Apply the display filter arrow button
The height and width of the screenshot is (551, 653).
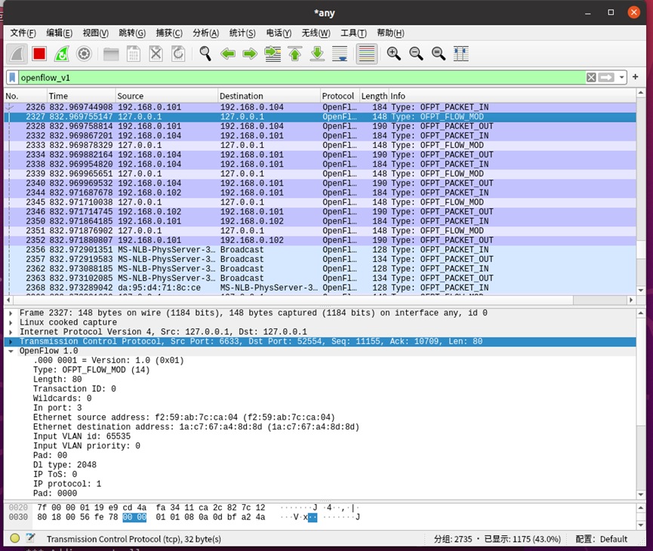click(x=606, y=78)
